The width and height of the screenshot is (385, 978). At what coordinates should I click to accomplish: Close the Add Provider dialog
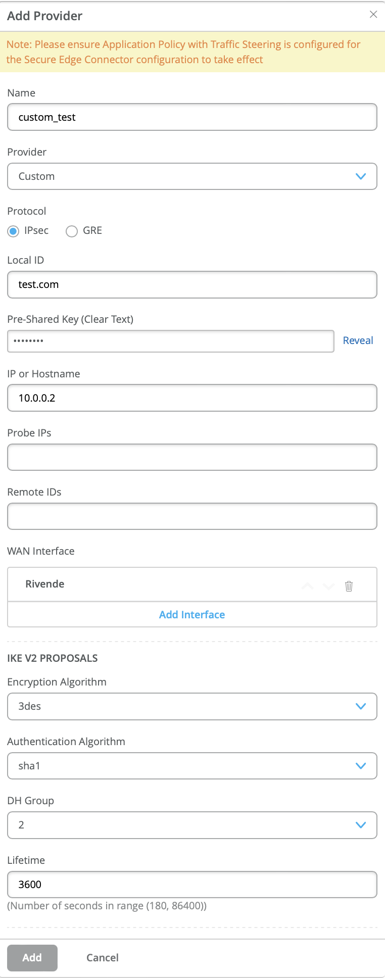(373, 15)
